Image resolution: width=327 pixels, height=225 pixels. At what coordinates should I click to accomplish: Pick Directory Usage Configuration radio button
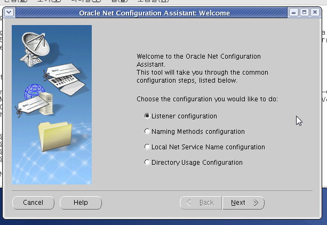point(147,162)
